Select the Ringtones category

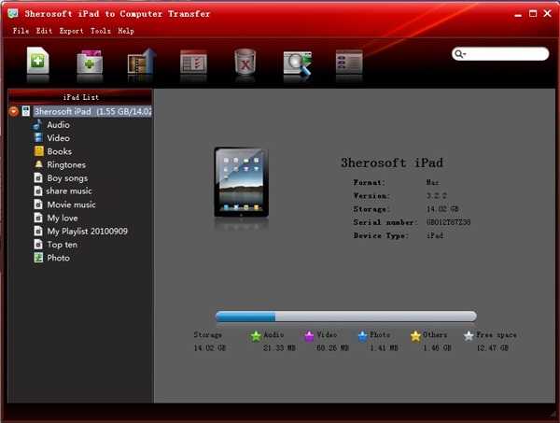[x=66, y=164]
